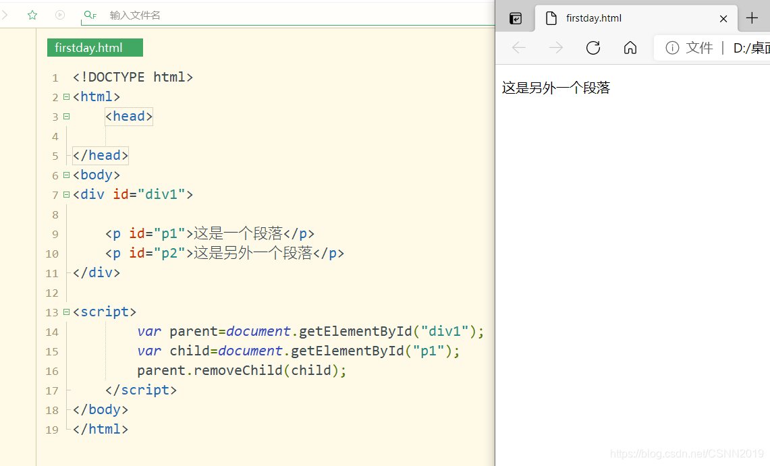Screen dimensions: 770x466
Task: Click the browser forward arrow
Action: coord(556,48)
